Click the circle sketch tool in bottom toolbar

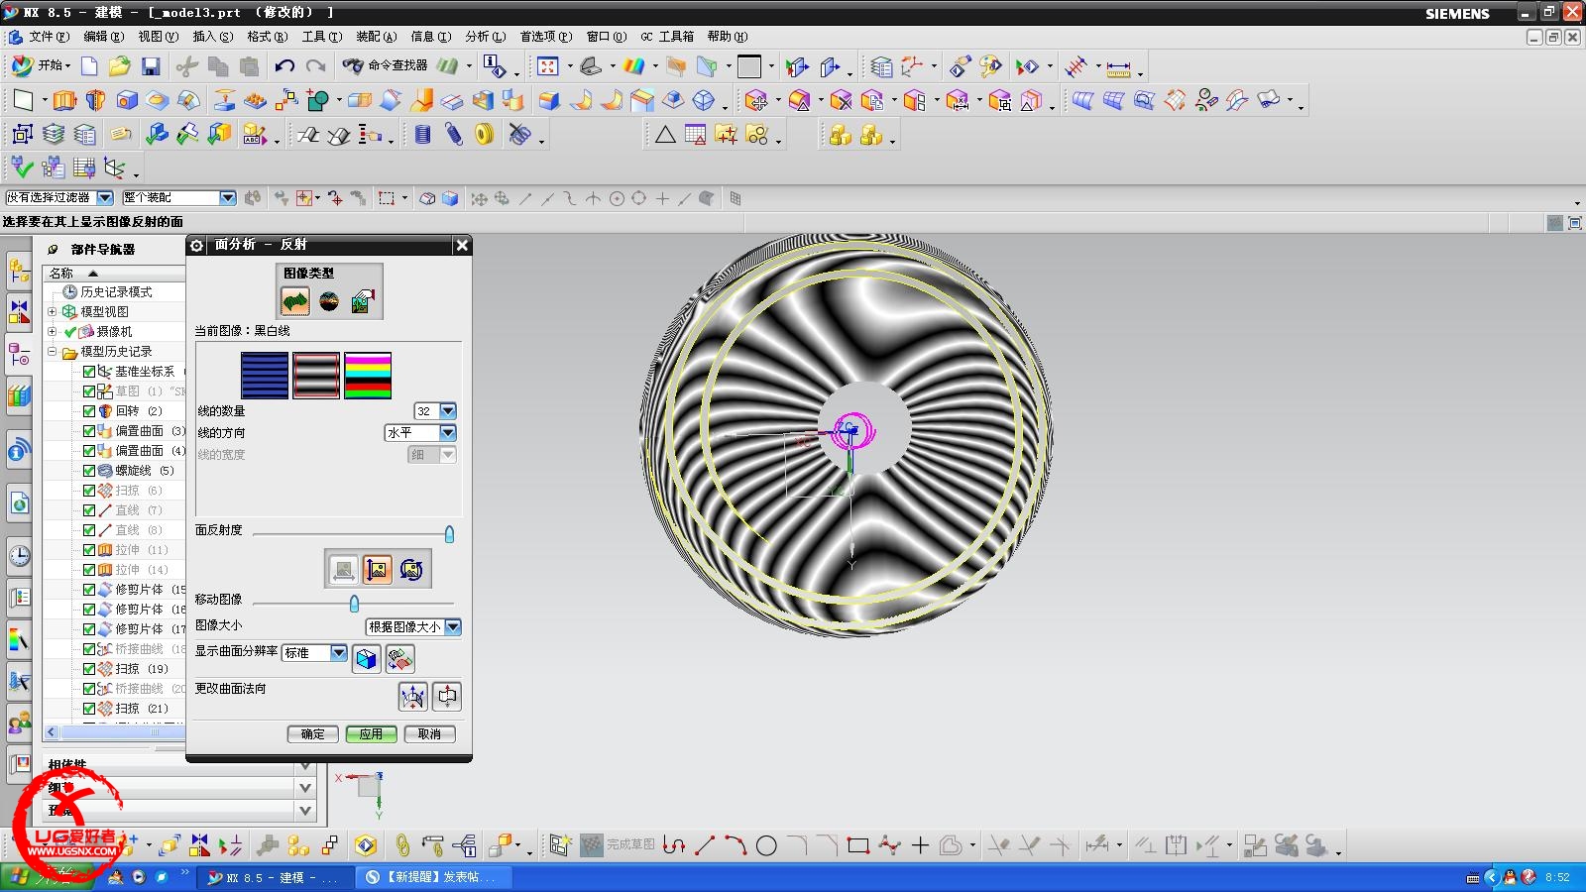click(x=766, y=845)
